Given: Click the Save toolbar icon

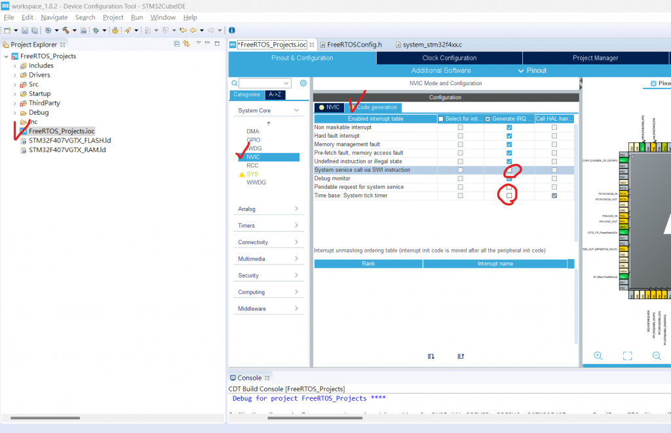Looking at the screenshot, I should pos(25,30).
